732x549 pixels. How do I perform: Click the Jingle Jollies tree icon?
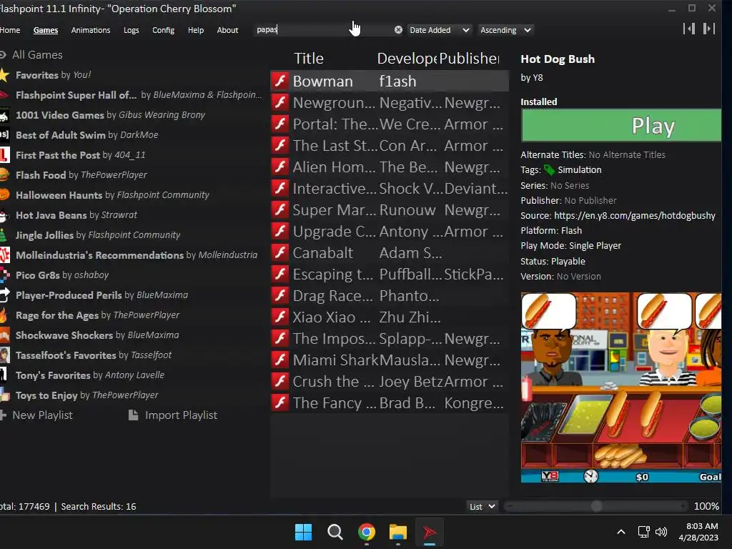coord(4,234)
